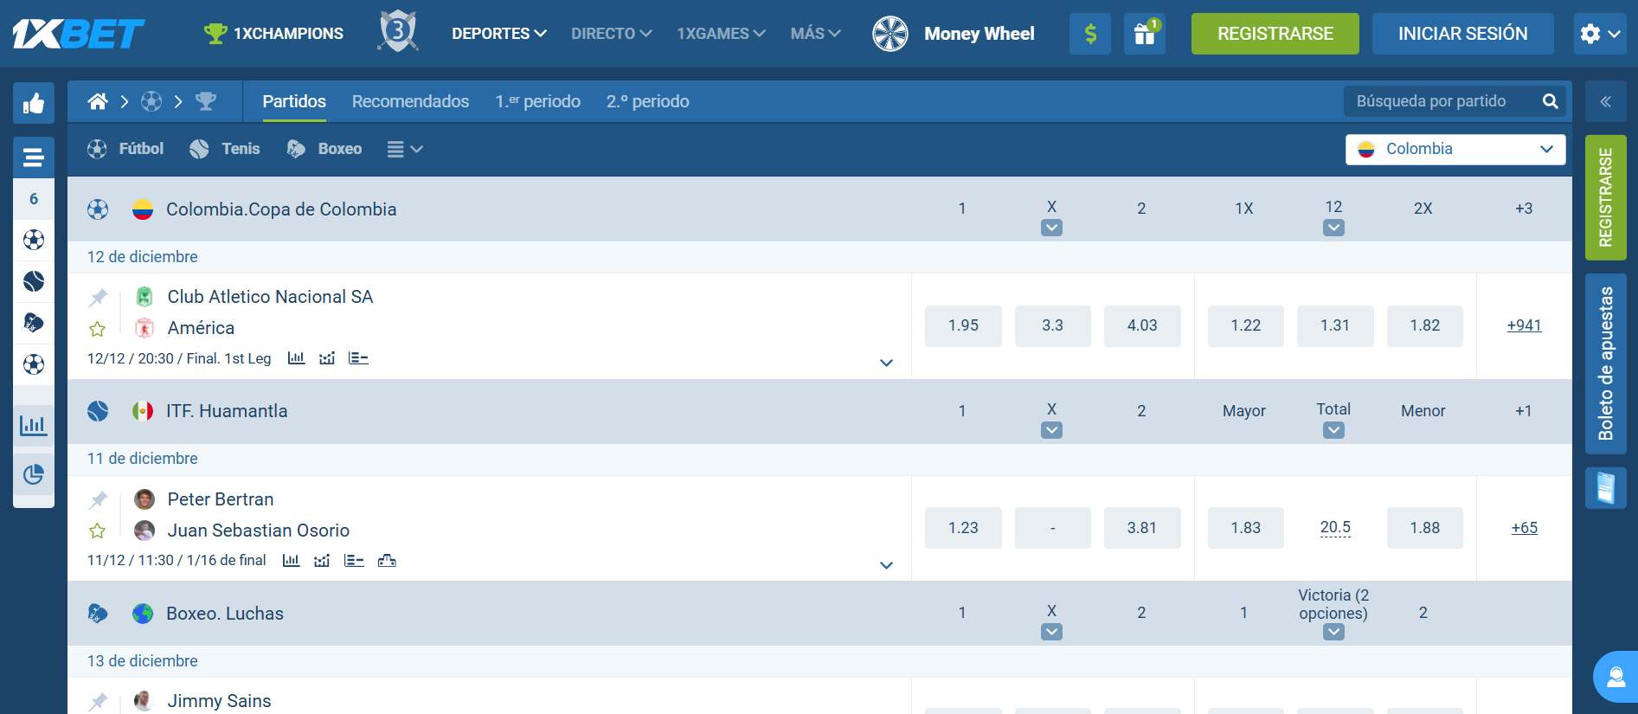The width and height of the screenshot is (1638, 714).
Task: Expand the more sports list dropdown
Action: click(x=404, y=149)
